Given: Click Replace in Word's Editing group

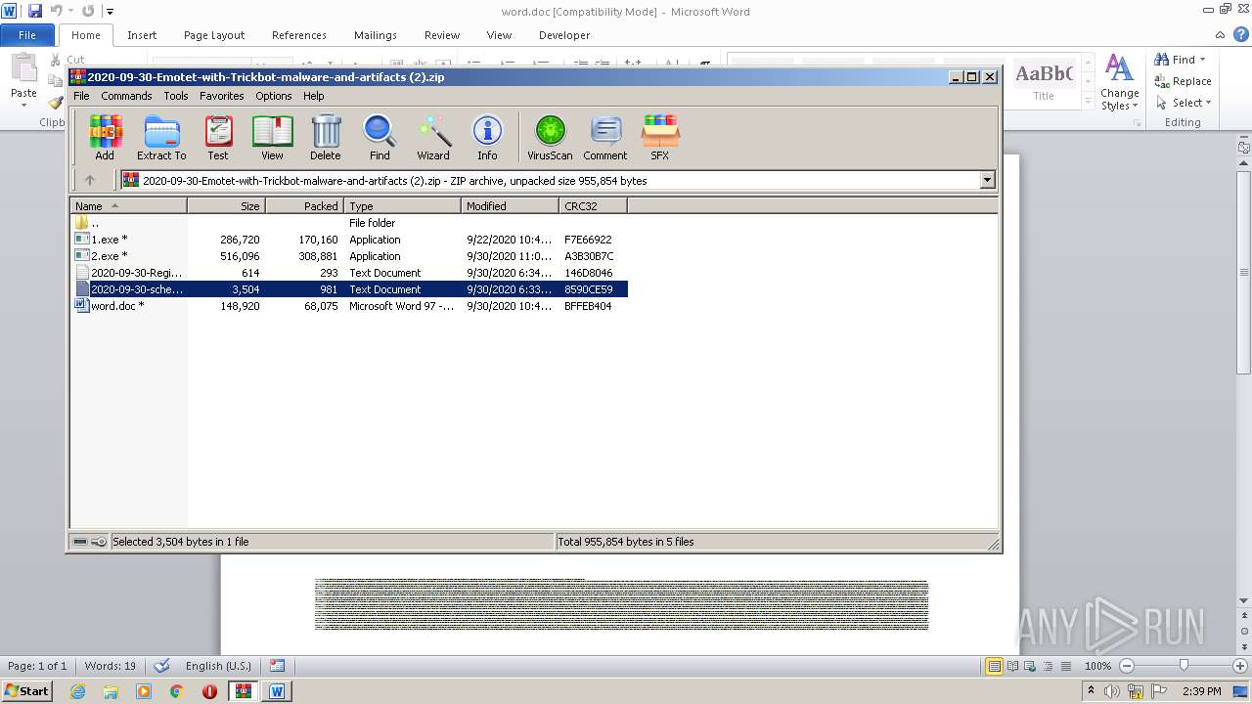Looking at the screenshot, I should 1183,81.
